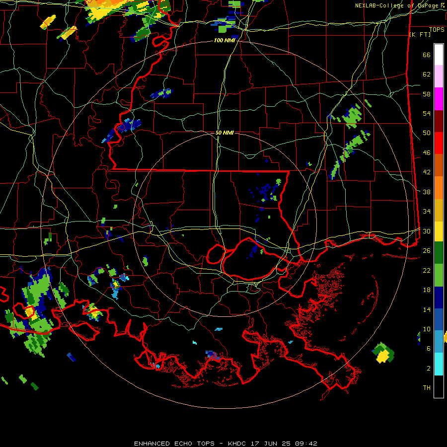The width and height of the screenshot is (447, 447).
Task: Click the [K FT] units label
Action: pyautogui.click(x=420, y=34)
